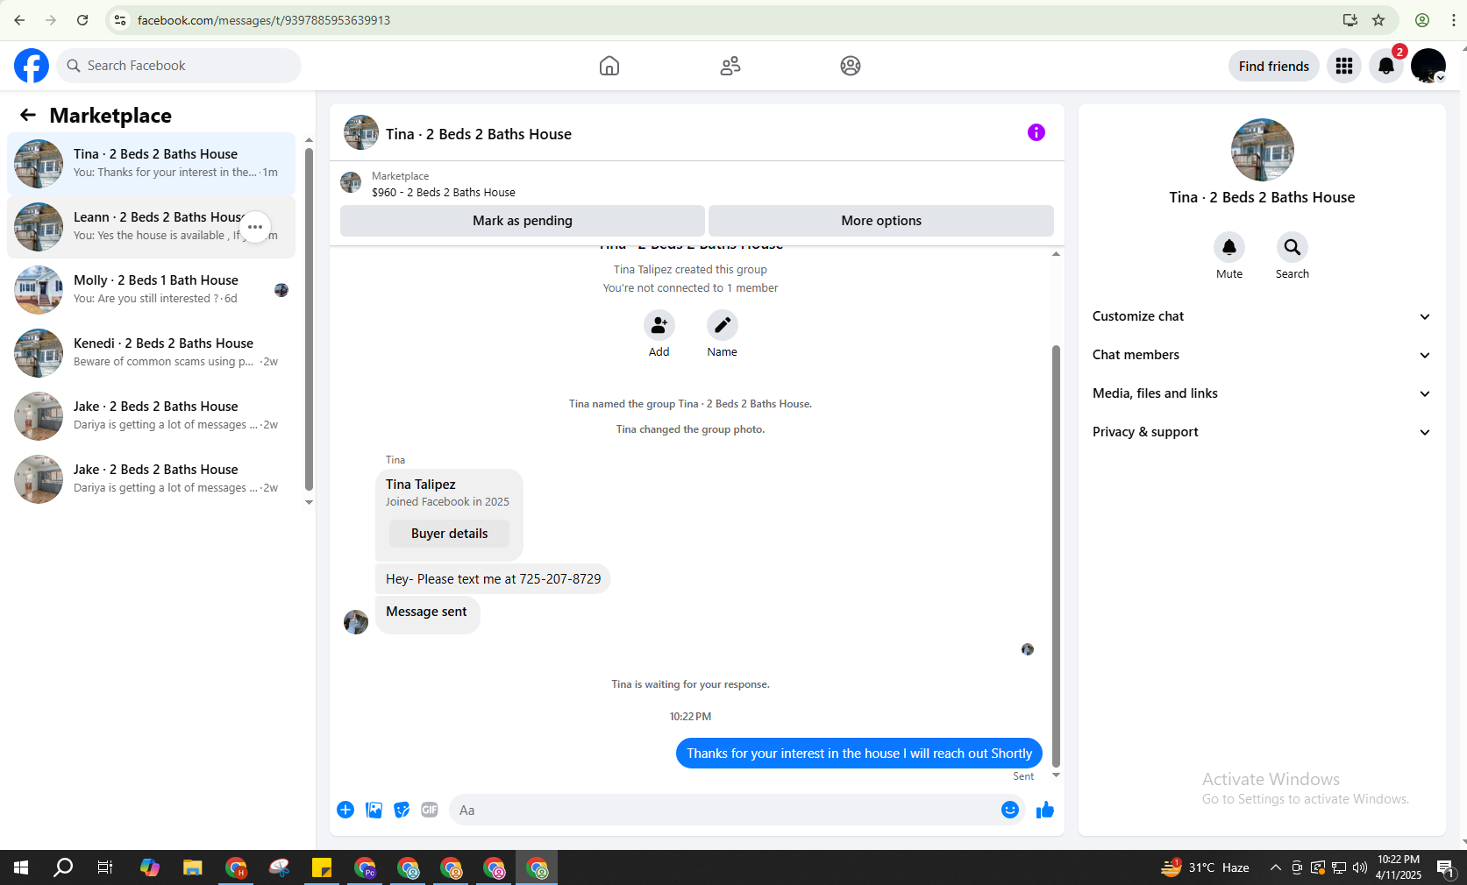Image resolution: width=1467 pixels, height=885 pixels.
Task: Click the phone number message from Tina
Action: tap(493, 579)
